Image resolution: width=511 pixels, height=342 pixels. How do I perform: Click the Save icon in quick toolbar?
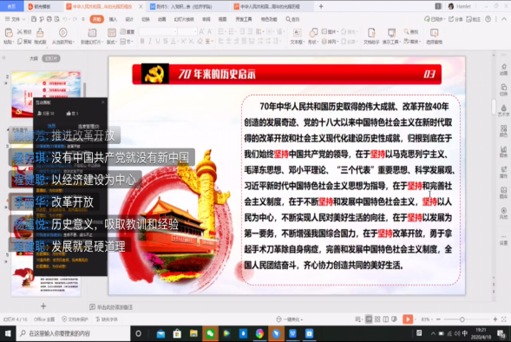click(34, 19)
